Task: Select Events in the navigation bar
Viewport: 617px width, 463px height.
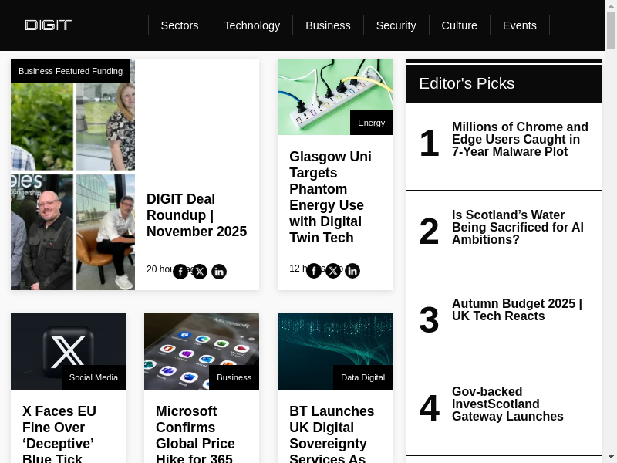Action: [x=519, y=25]
